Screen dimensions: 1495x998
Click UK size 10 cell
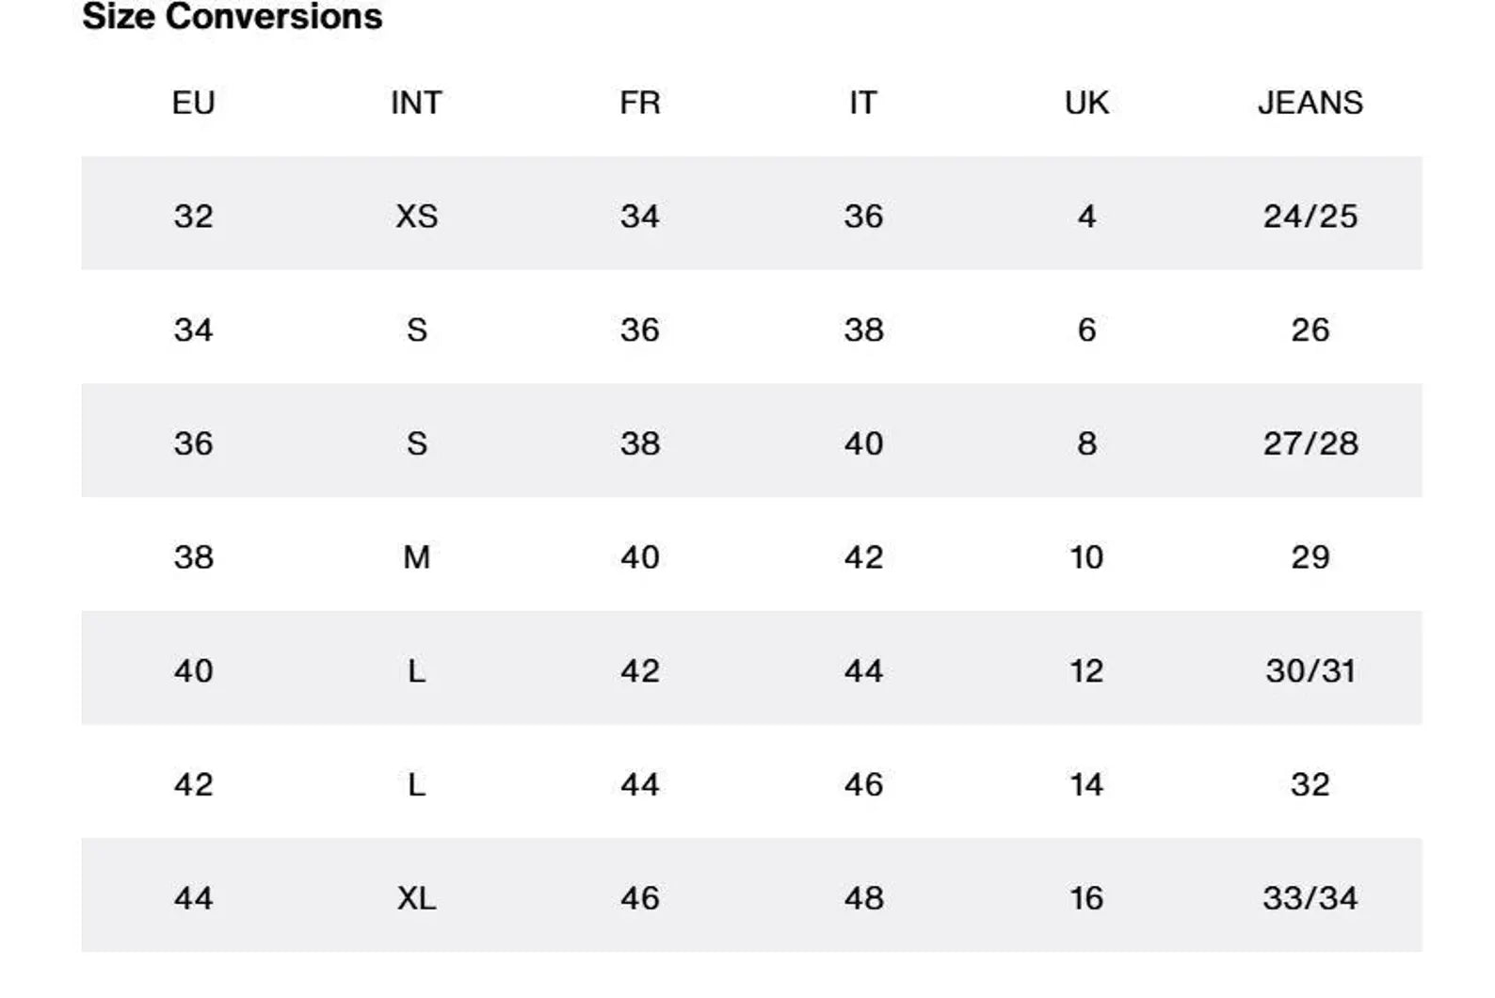pos(1086,557)
